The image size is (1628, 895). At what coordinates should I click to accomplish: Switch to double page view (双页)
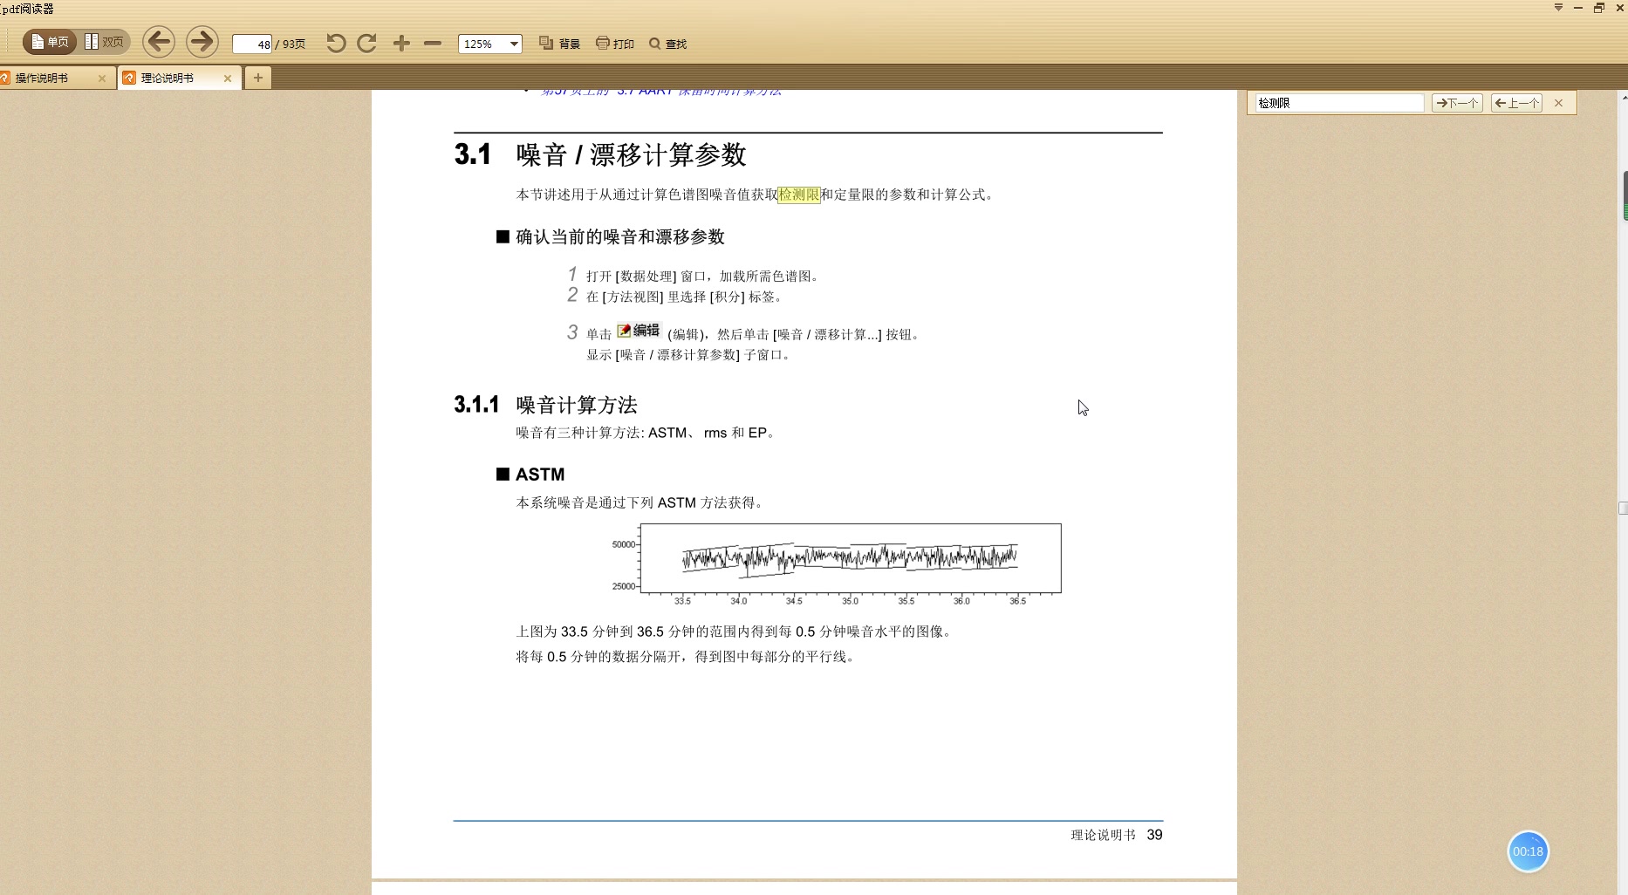click(x=104, y=42)
